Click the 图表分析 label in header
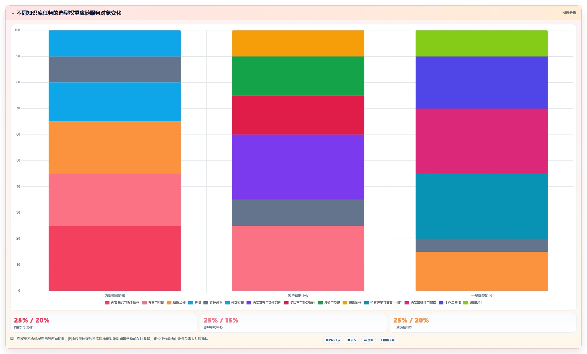 click(569, 13)
